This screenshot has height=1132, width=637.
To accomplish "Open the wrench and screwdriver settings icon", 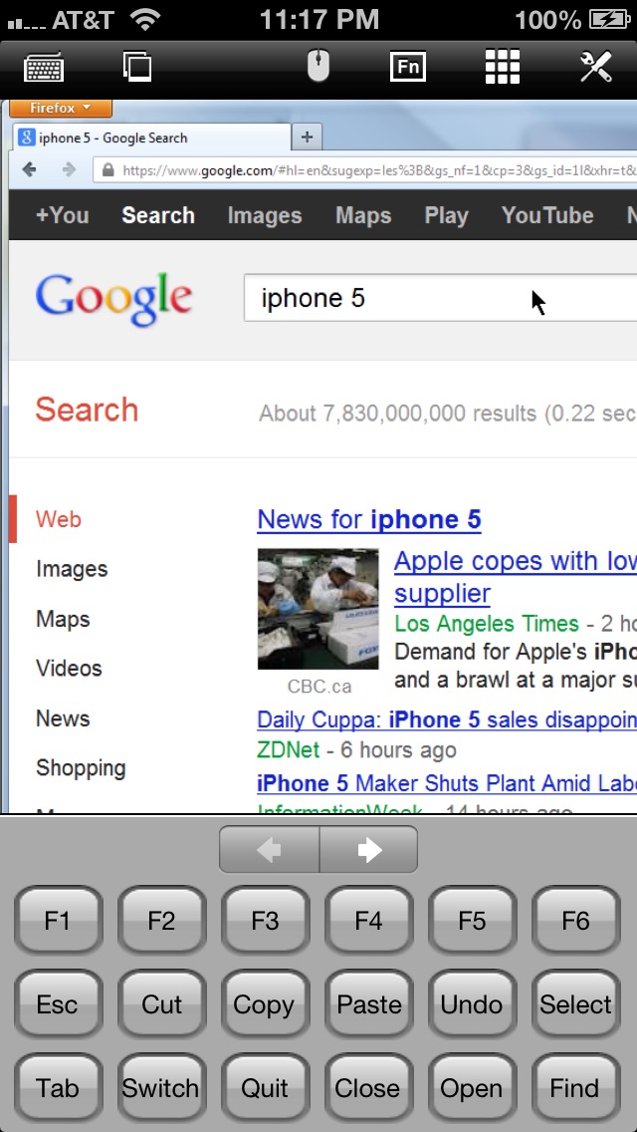I will 596,67.
